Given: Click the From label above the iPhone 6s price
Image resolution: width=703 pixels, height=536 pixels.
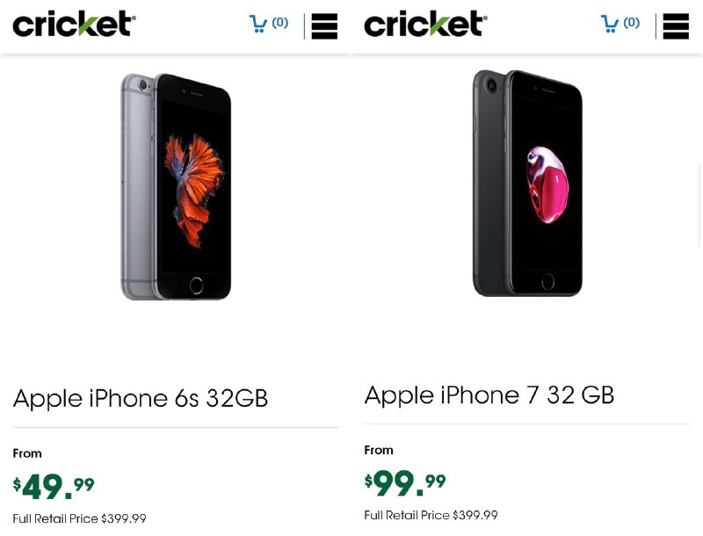Looking at the screenshot, I should pyautogui.click(x=27, y=453).
